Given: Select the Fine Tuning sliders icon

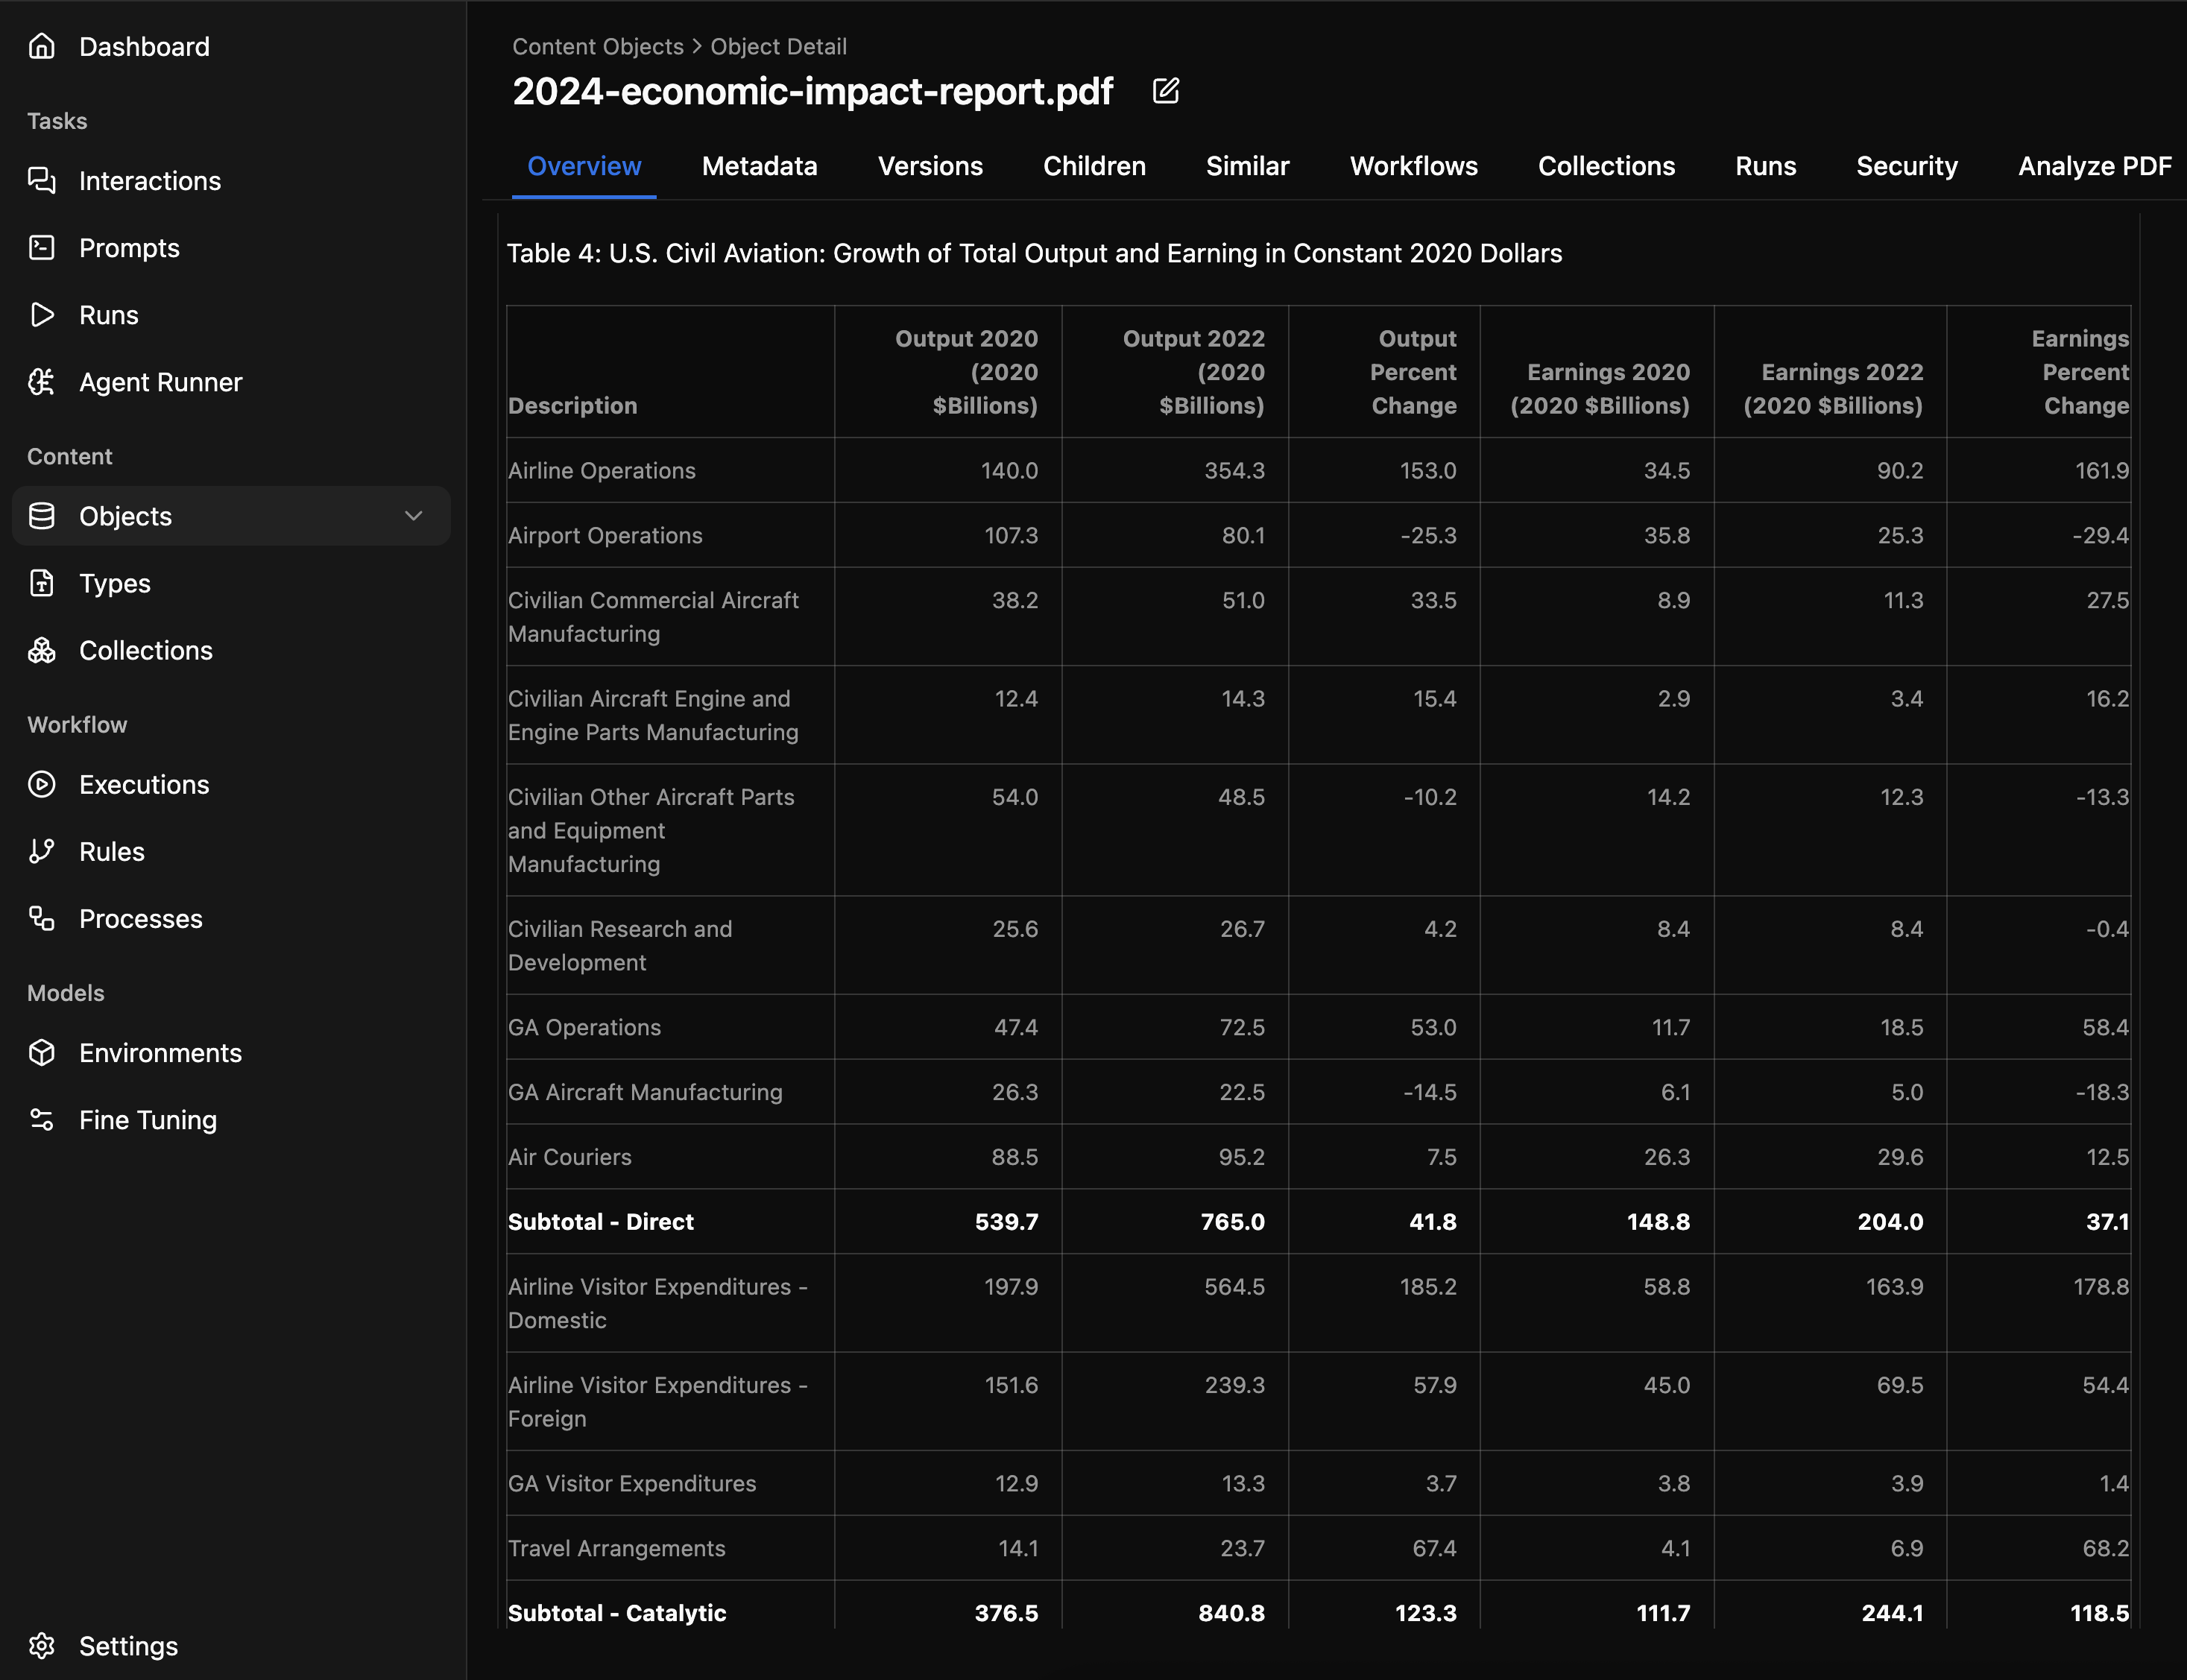Looking at the screenshot, I should click(42, 1119).
